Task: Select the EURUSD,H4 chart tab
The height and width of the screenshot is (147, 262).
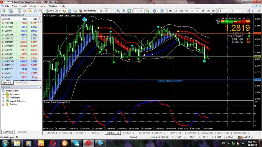Action: tap(51, 133)
